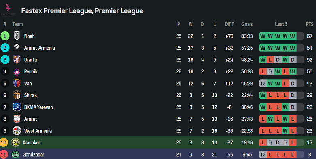Viewport: 316px width, 159px height.
Task: Click Noah's green position 1 badge
Action: [x=5, y=36]
